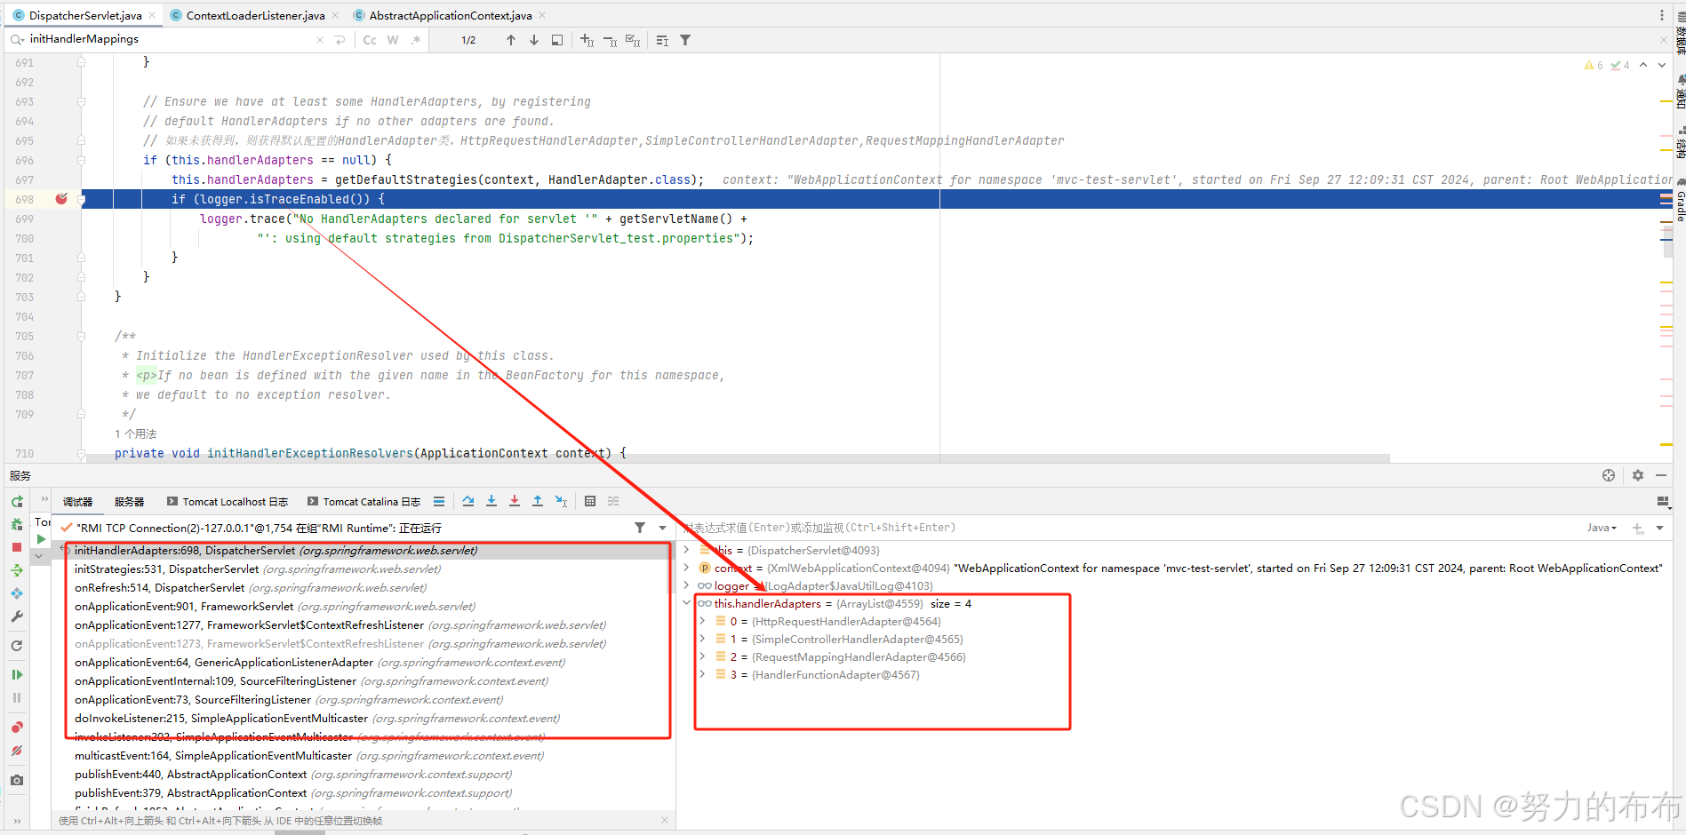Image resolution: width=1686 pixels, height=835 pixels.
Task: Toggle Whole Words (W) search option
Action: coord(392,40)
